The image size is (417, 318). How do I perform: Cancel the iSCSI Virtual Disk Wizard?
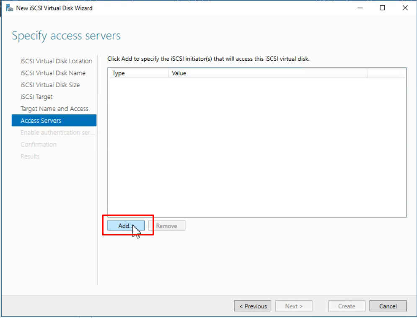(x=388, y=306)
